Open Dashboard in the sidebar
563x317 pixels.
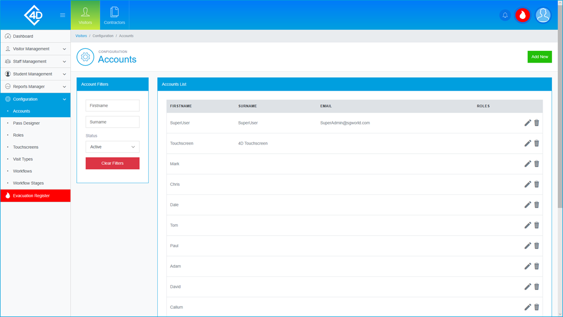point(36,36)
